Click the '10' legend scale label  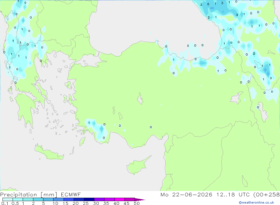[x=55, y=203]
